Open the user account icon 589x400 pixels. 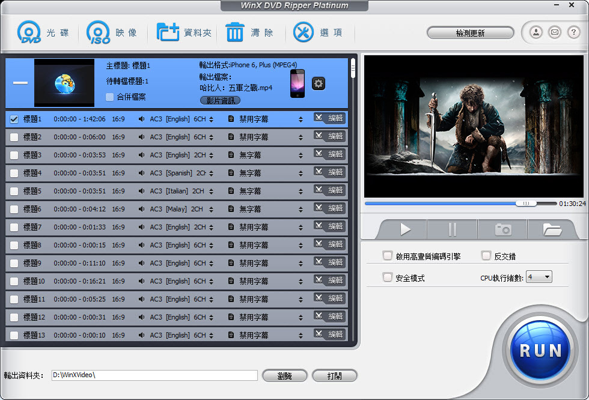point(536,32)
